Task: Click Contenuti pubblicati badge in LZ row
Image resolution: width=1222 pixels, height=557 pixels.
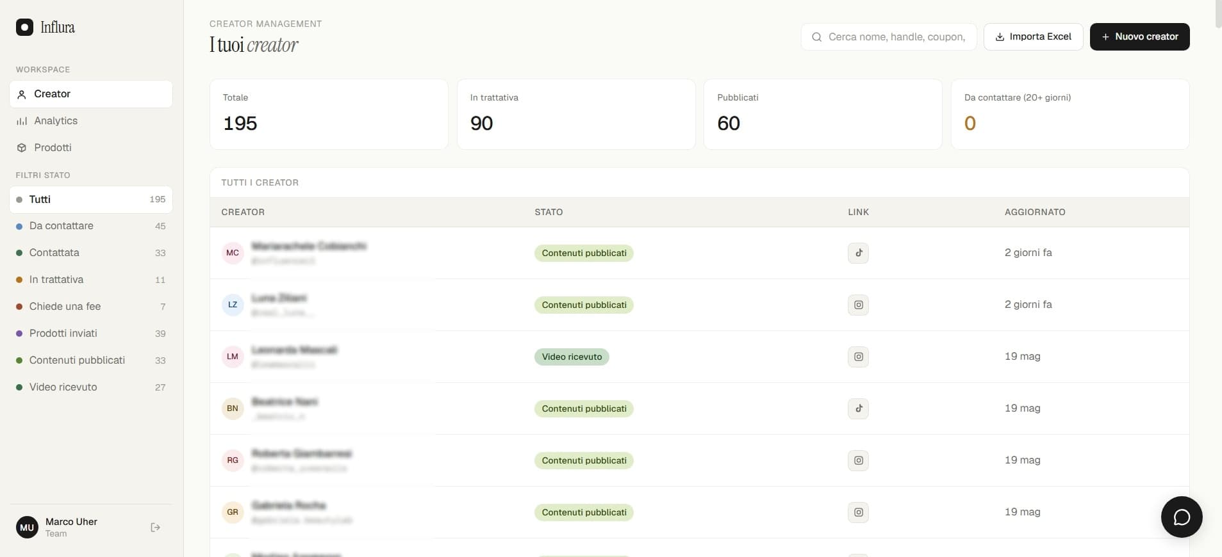Action: [x=584, y=305]
